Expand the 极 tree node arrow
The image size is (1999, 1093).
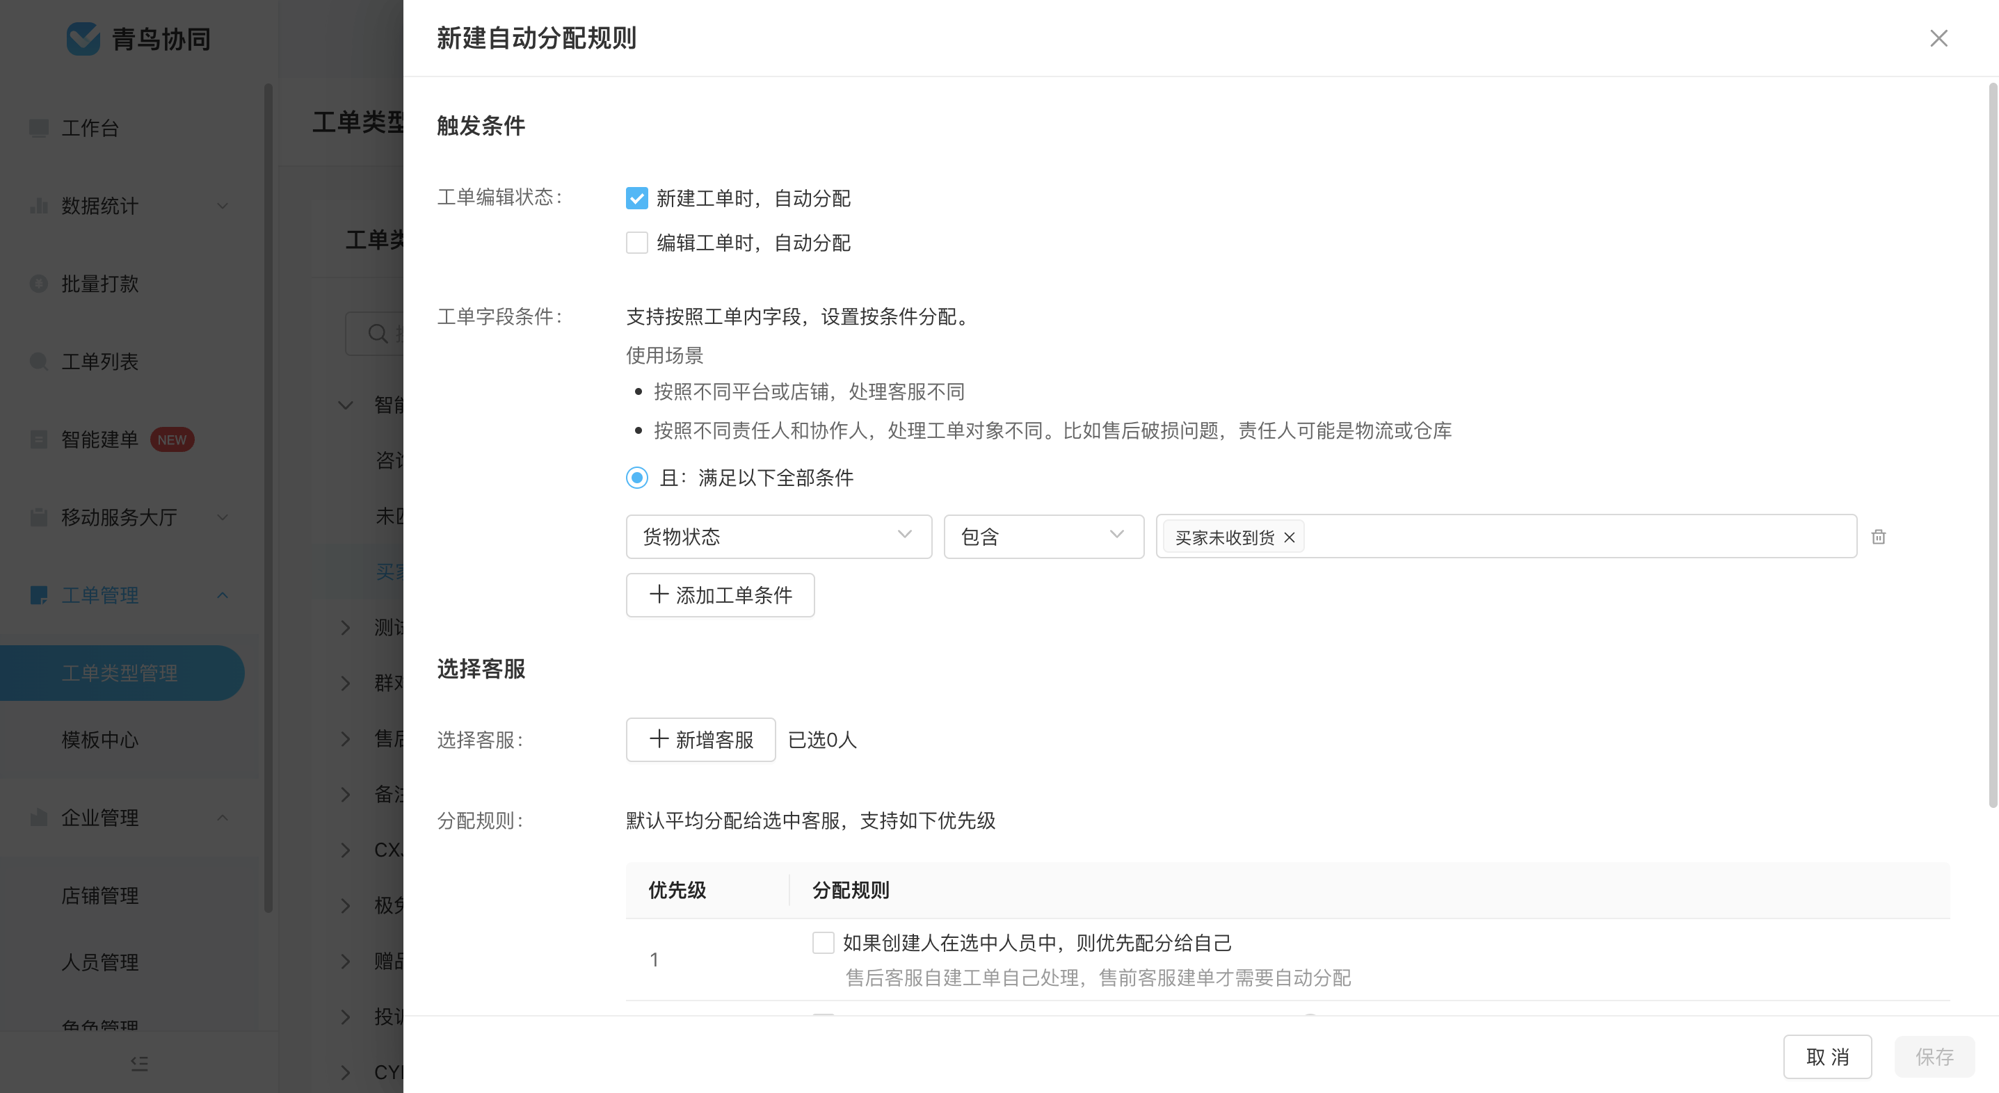[x=345, y=905]
